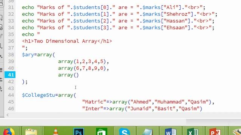The width and height of the screenshot is (241, 135).
Task: Click the "Shehroz" key in $marks
Action: pos(177,14)
